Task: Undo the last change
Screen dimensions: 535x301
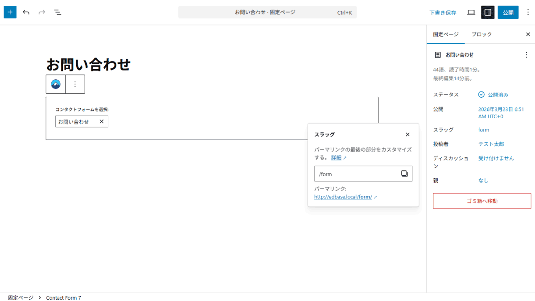Action: tap(26, 12)
